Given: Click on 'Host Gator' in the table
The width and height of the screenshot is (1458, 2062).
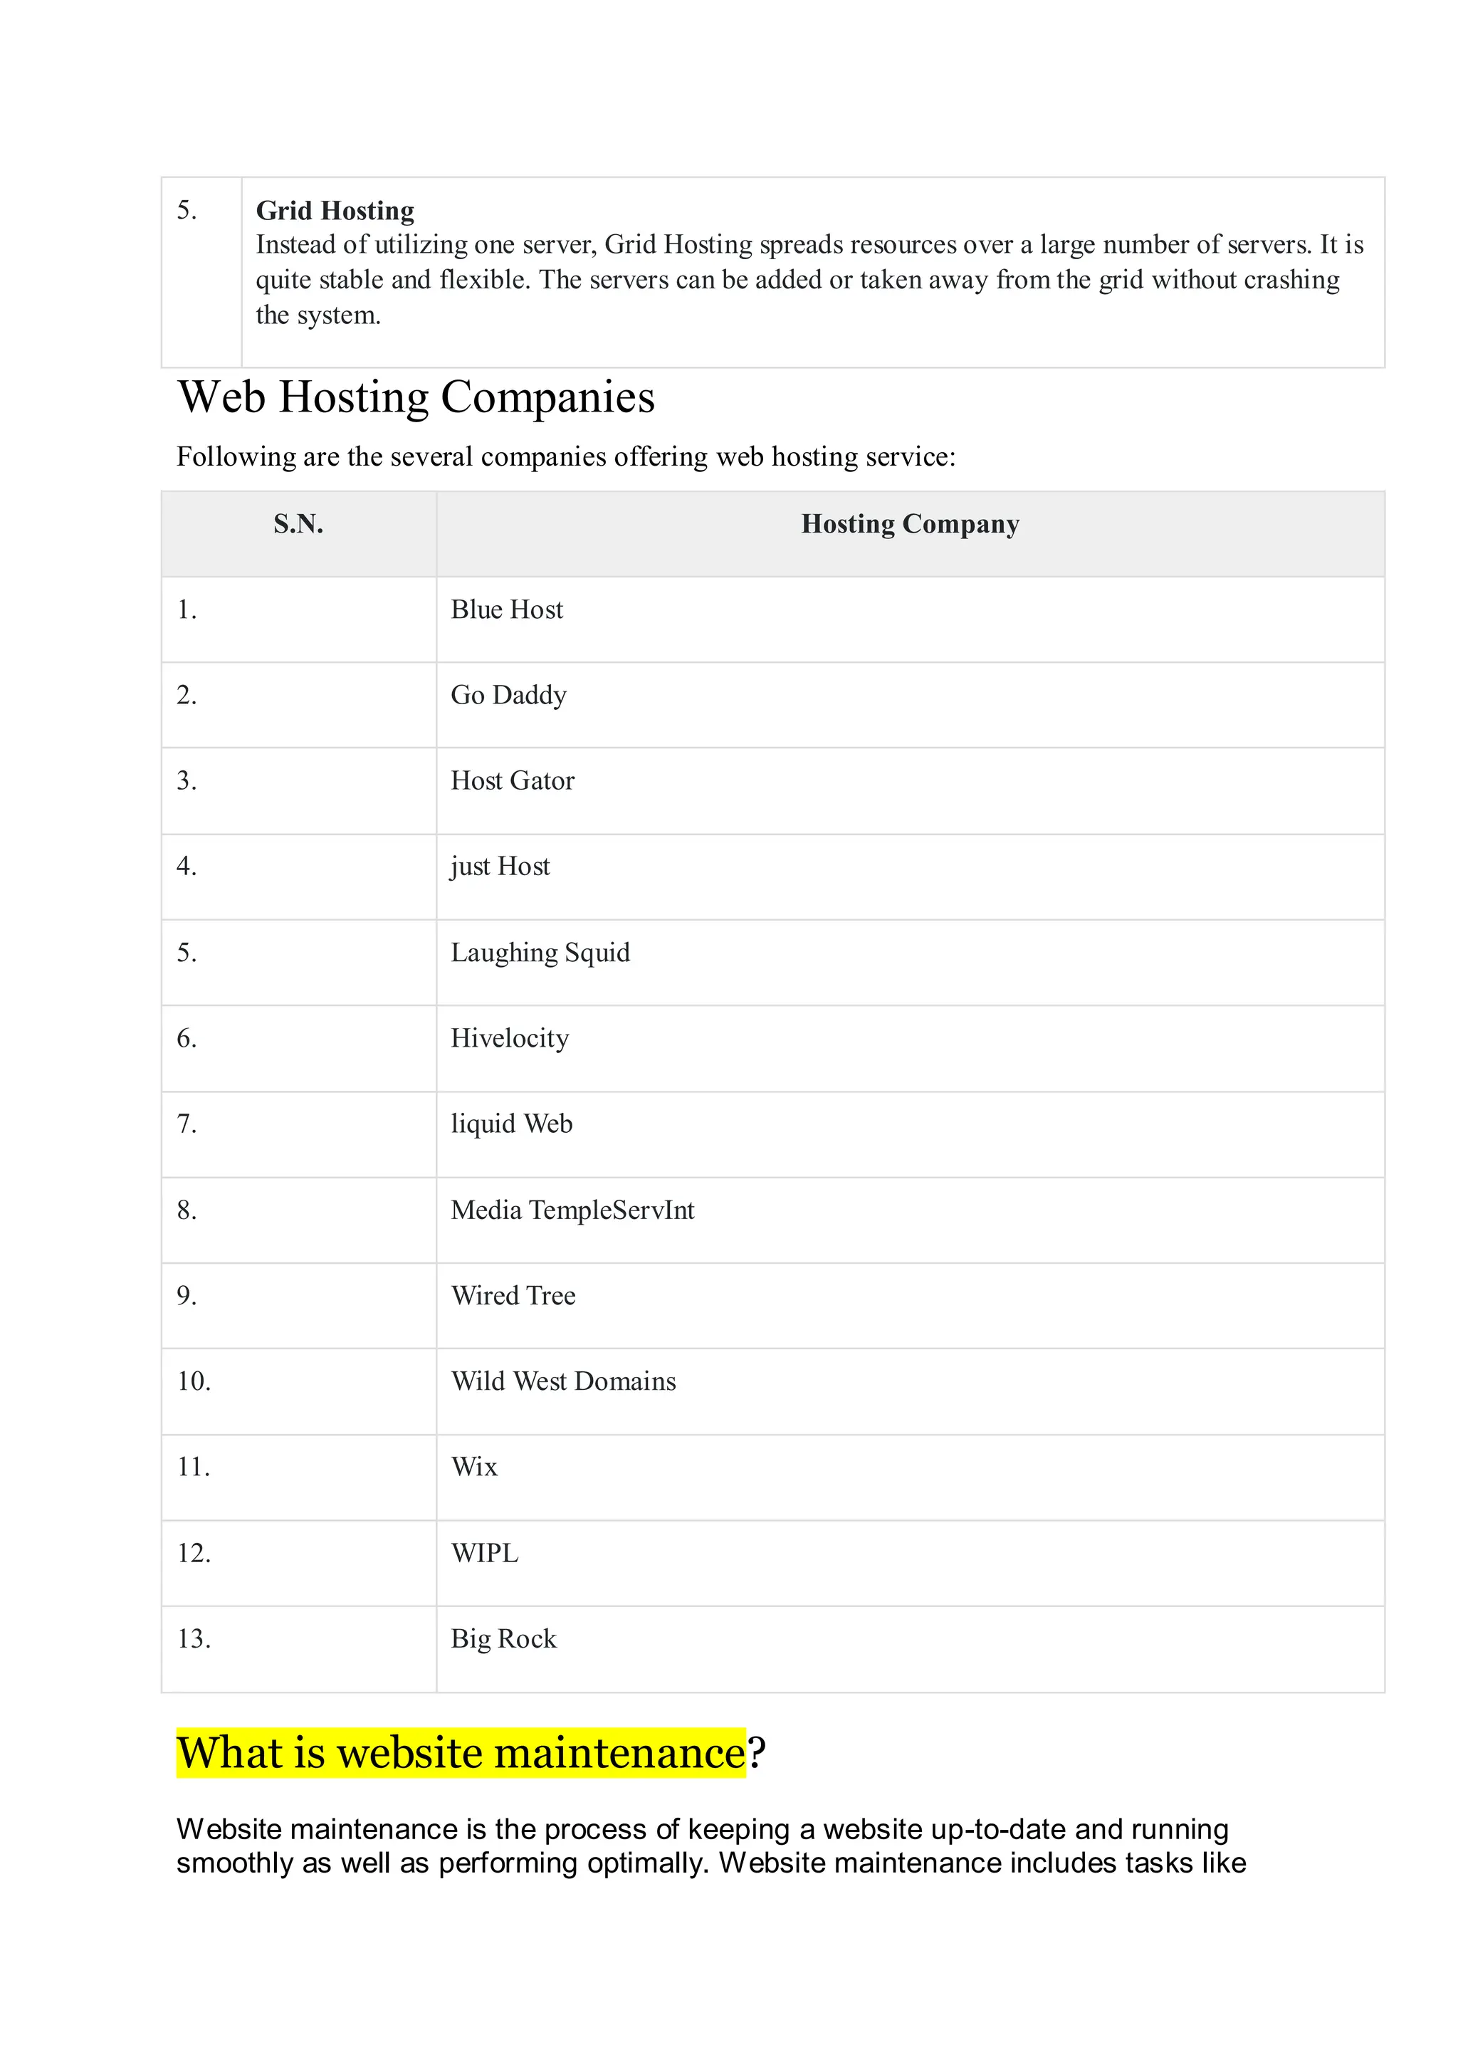Looking at the screenshot, I should point(512,780).
